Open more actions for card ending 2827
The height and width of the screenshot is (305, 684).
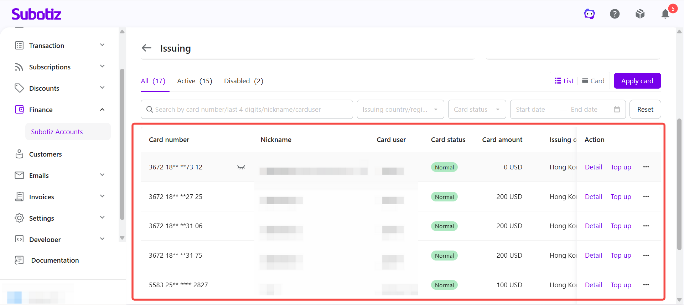(x=646, y=285)
